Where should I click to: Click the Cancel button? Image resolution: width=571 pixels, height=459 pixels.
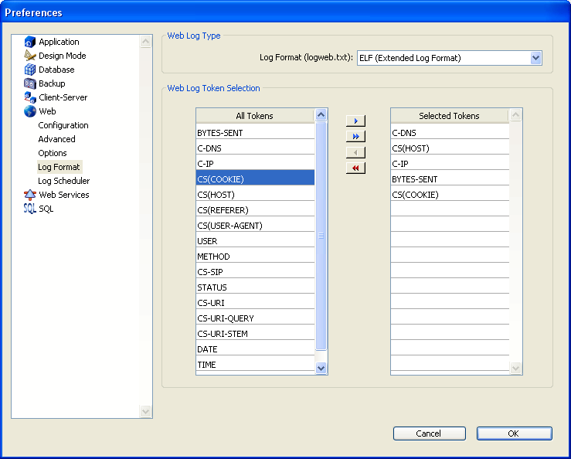pyautogui.click(x=429, y=433)
